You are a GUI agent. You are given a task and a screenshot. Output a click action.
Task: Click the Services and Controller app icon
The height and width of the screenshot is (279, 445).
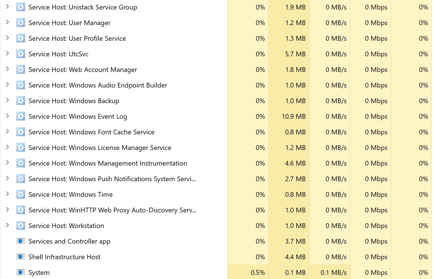20,241
